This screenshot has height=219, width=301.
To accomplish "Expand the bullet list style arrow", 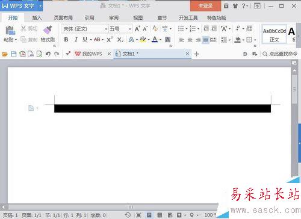I will click(x=187, y=29).
